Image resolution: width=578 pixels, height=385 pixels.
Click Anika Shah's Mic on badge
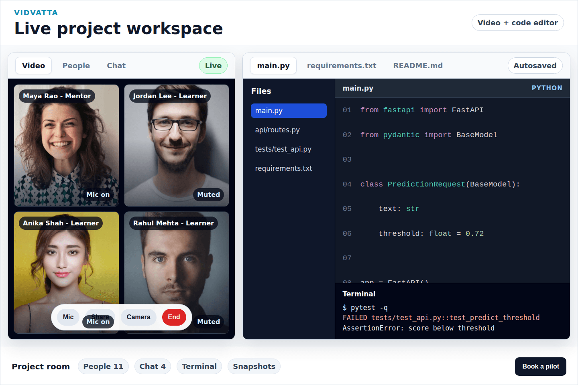tap(98, 322)
